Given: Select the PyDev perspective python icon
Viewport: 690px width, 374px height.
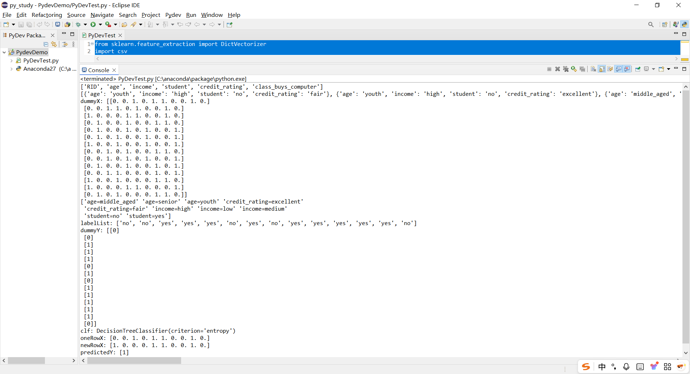Looking at the screenshot, I should tap(685, 24).
